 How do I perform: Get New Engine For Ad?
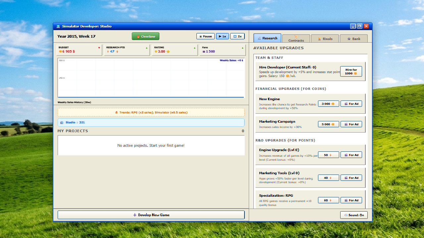351,104
